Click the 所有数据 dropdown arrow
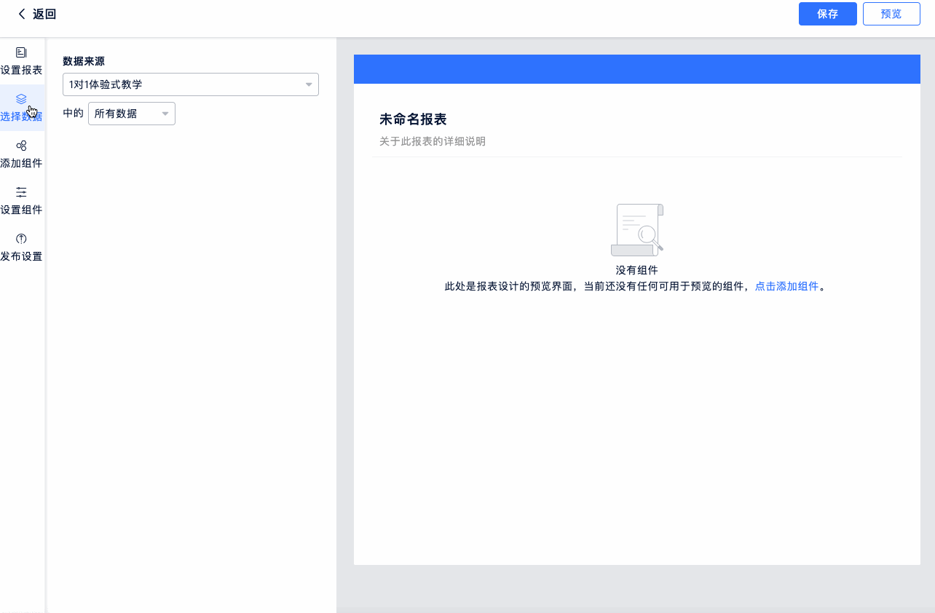 (165, 114)
